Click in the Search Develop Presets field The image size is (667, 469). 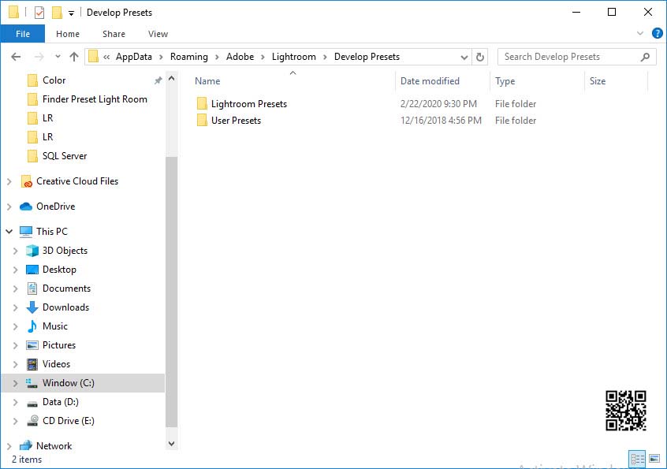point(568,57)
